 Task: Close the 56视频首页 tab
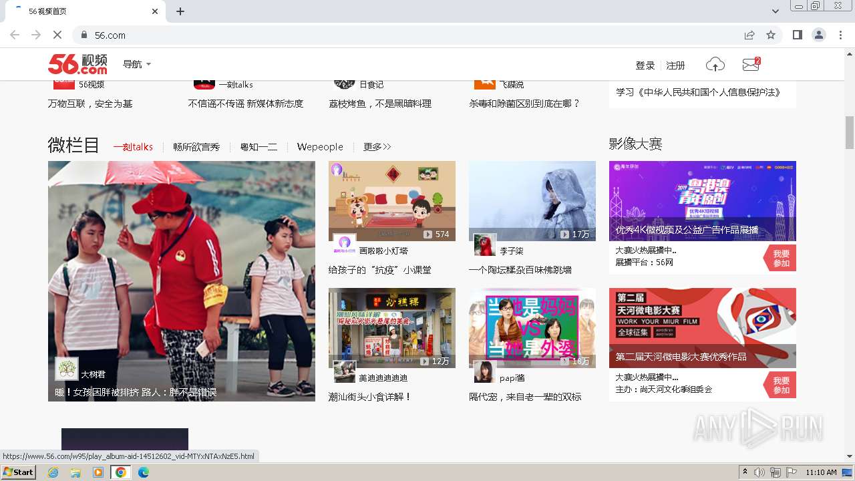[x=155, y=11]
